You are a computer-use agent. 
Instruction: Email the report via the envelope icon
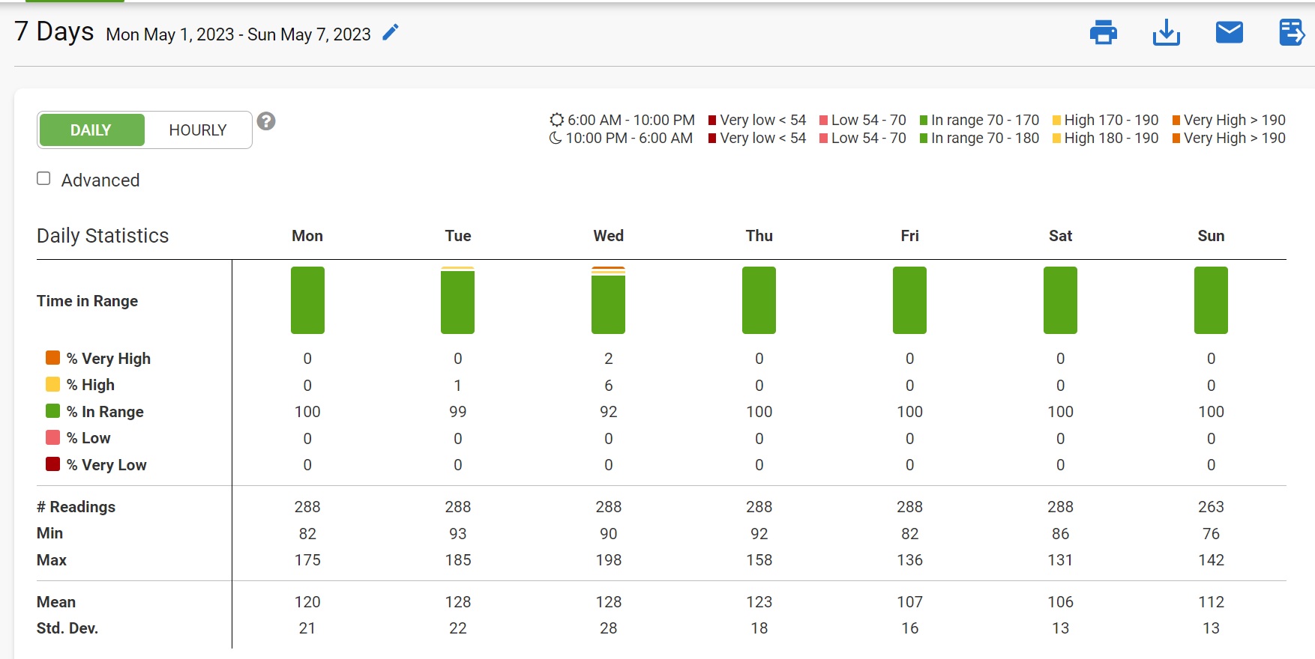[x=1229, y=32]
